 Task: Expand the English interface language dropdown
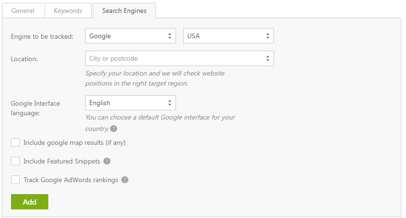click(131, 103)
